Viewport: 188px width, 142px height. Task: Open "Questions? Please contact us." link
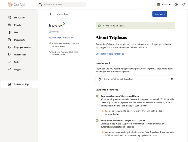(110, 54)
